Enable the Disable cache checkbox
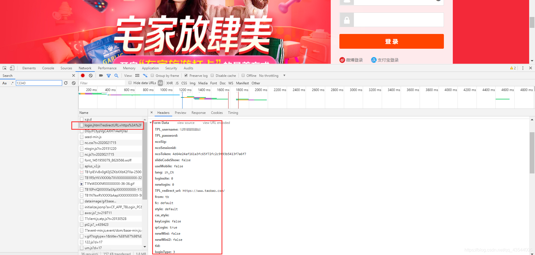The image size is (535, 255). tap(212, 75)
